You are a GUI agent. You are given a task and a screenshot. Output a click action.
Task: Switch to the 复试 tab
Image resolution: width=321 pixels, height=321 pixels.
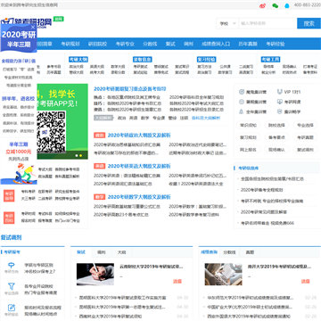pyautogui.click(x=81, y=252)
